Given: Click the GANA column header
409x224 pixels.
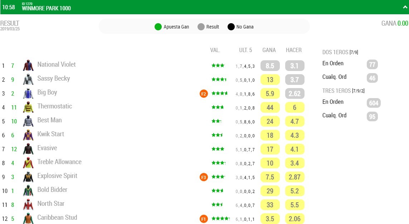Looking at the screenshot, I should tap(269, 50).
